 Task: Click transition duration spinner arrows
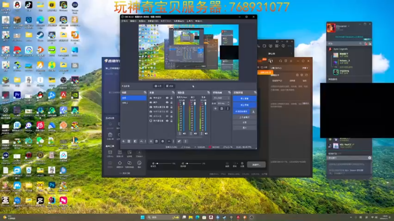pos(228,103)
